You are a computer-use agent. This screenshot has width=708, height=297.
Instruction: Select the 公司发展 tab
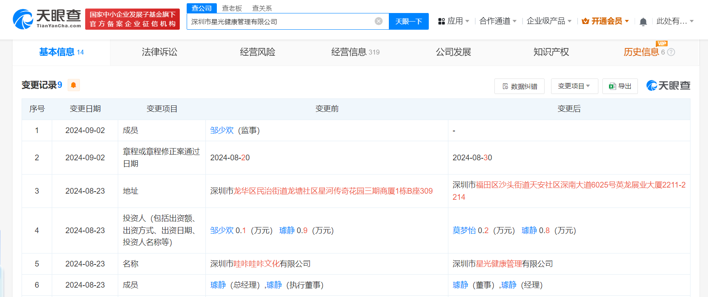pyautogui.click(x=453, y=52)
